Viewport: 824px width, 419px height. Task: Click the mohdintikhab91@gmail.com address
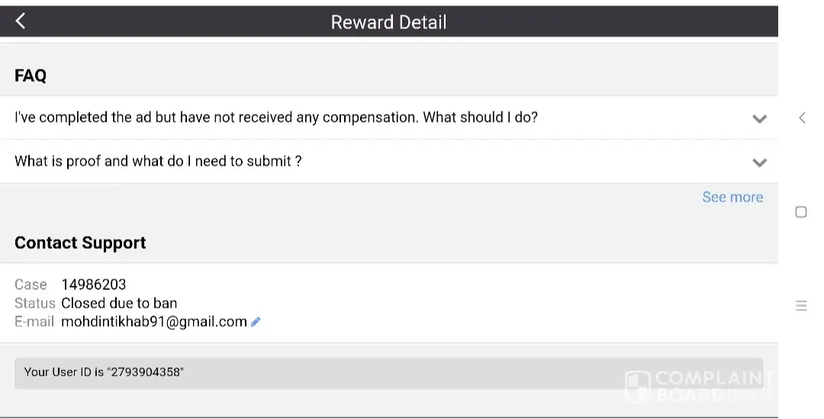pyautogui.click(x=154, y=321)
